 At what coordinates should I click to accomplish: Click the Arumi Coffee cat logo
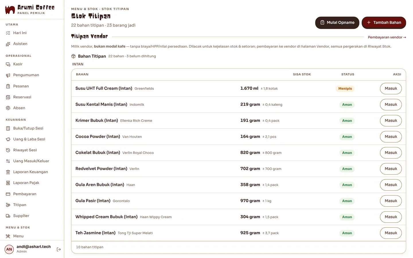[10, 10]
